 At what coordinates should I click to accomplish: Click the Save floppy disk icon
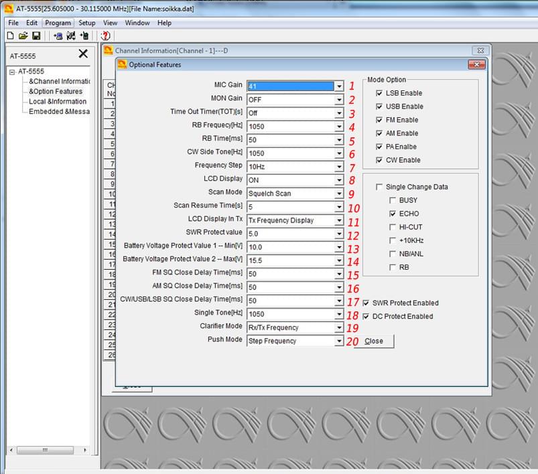click(36, 35)
